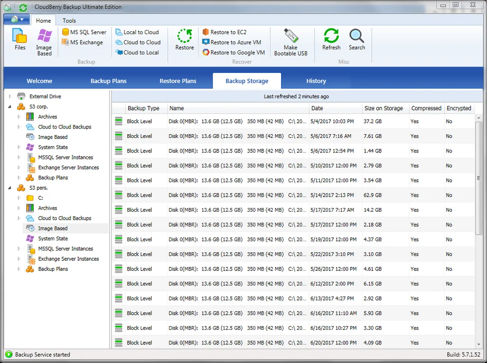This screenshot has width=487, height=363.
Task: Select System State under S3 pers.
Action: pyautogui.click(x=53, y=238)
